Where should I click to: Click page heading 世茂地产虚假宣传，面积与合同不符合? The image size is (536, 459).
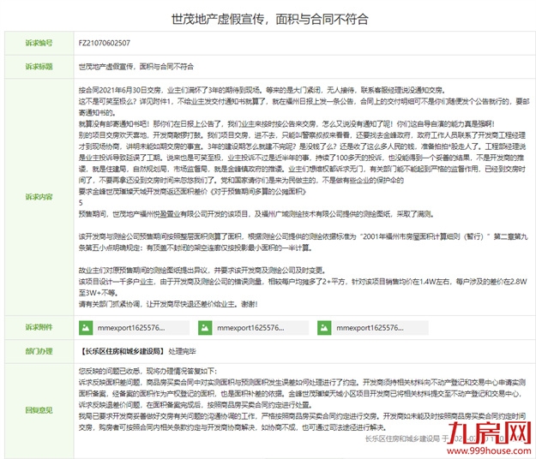pos(269,19)
